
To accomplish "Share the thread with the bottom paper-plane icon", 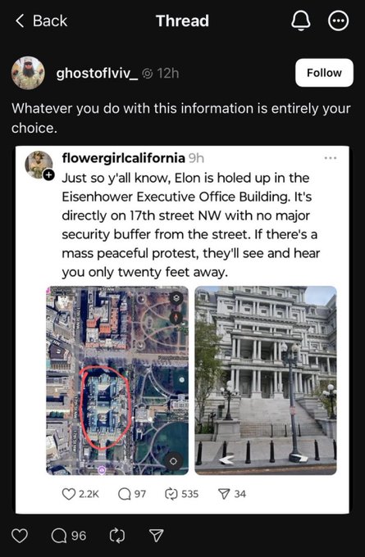I will (x=156, y=536).
